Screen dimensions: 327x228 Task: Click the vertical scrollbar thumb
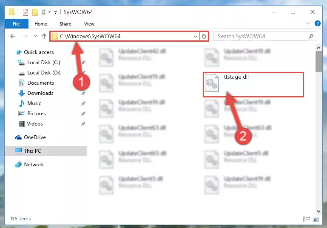(x=318, y=62)
